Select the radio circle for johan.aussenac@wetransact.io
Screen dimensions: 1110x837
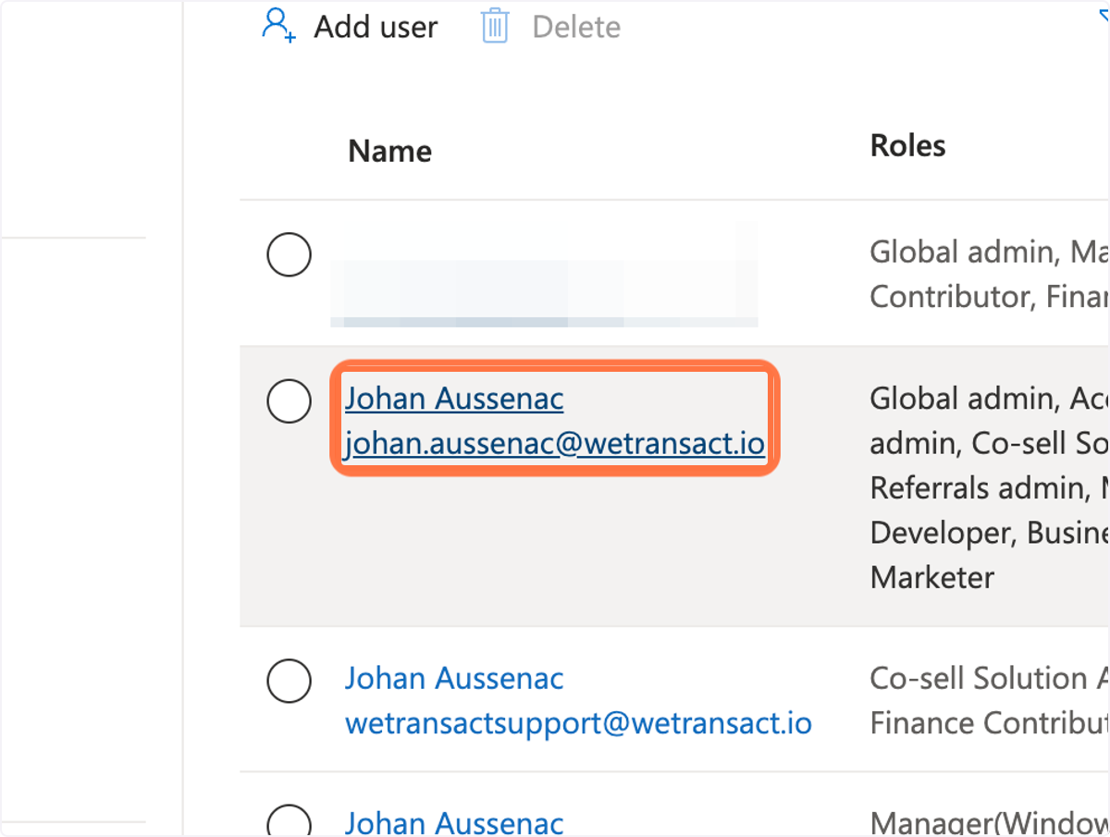[x=289, y=401]
